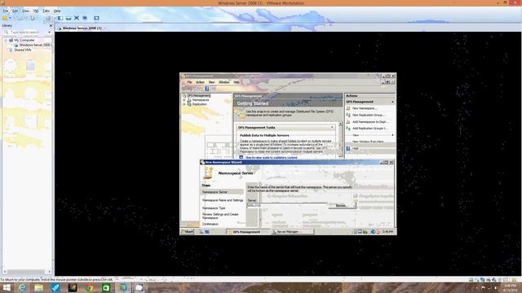Click New Replication Group action

[x=368, y=115]
